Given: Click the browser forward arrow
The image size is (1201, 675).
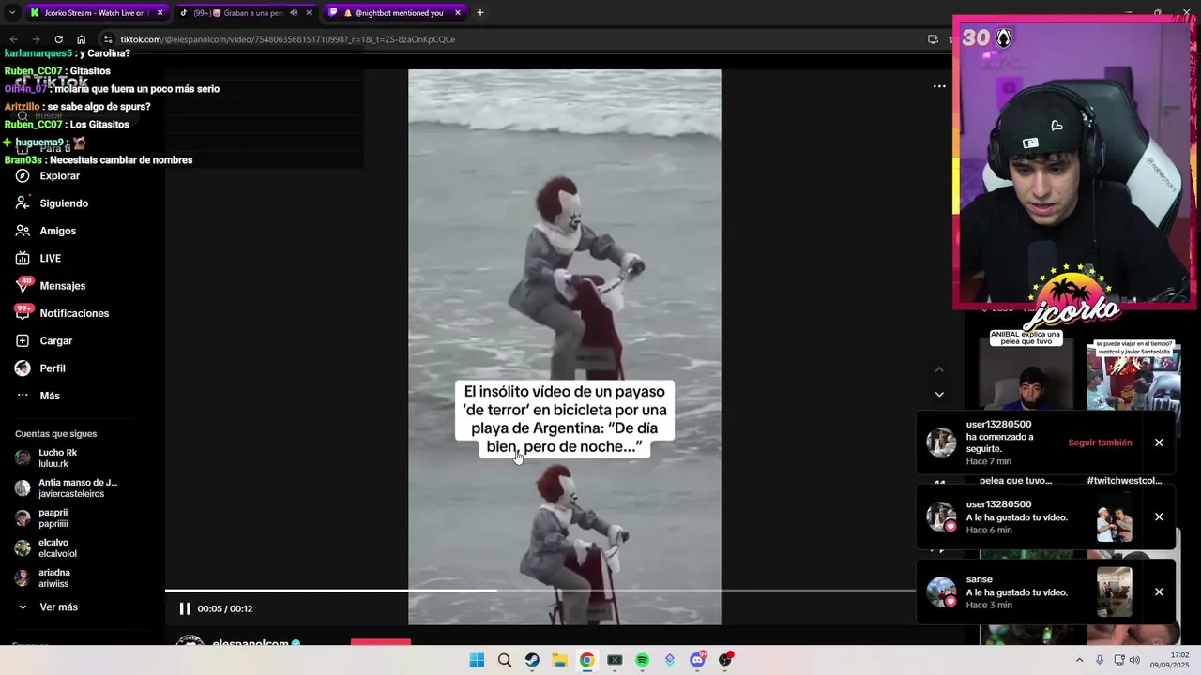Looking at the screenshot, I should pyautogui.click(x=36, y=39).
